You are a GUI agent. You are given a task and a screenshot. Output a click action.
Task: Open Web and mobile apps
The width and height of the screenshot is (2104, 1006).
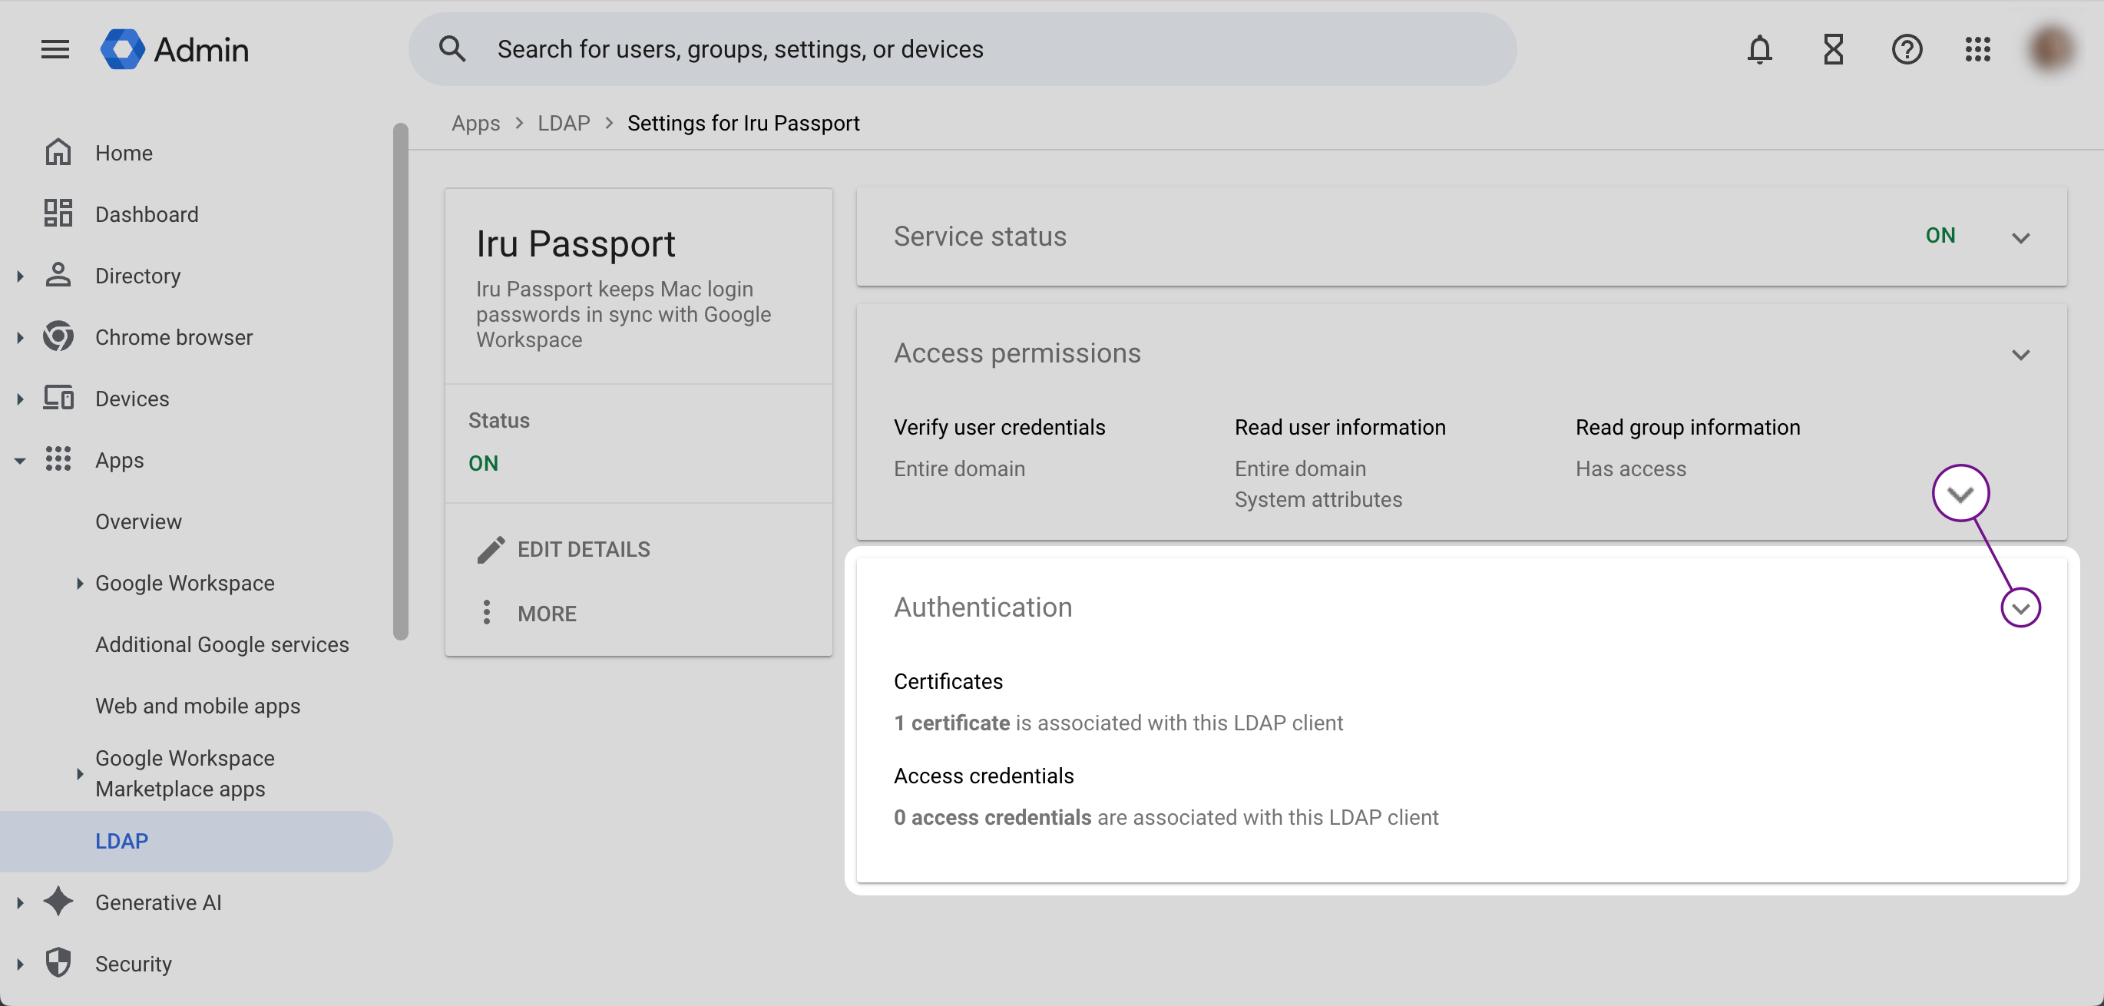(196, 706)
